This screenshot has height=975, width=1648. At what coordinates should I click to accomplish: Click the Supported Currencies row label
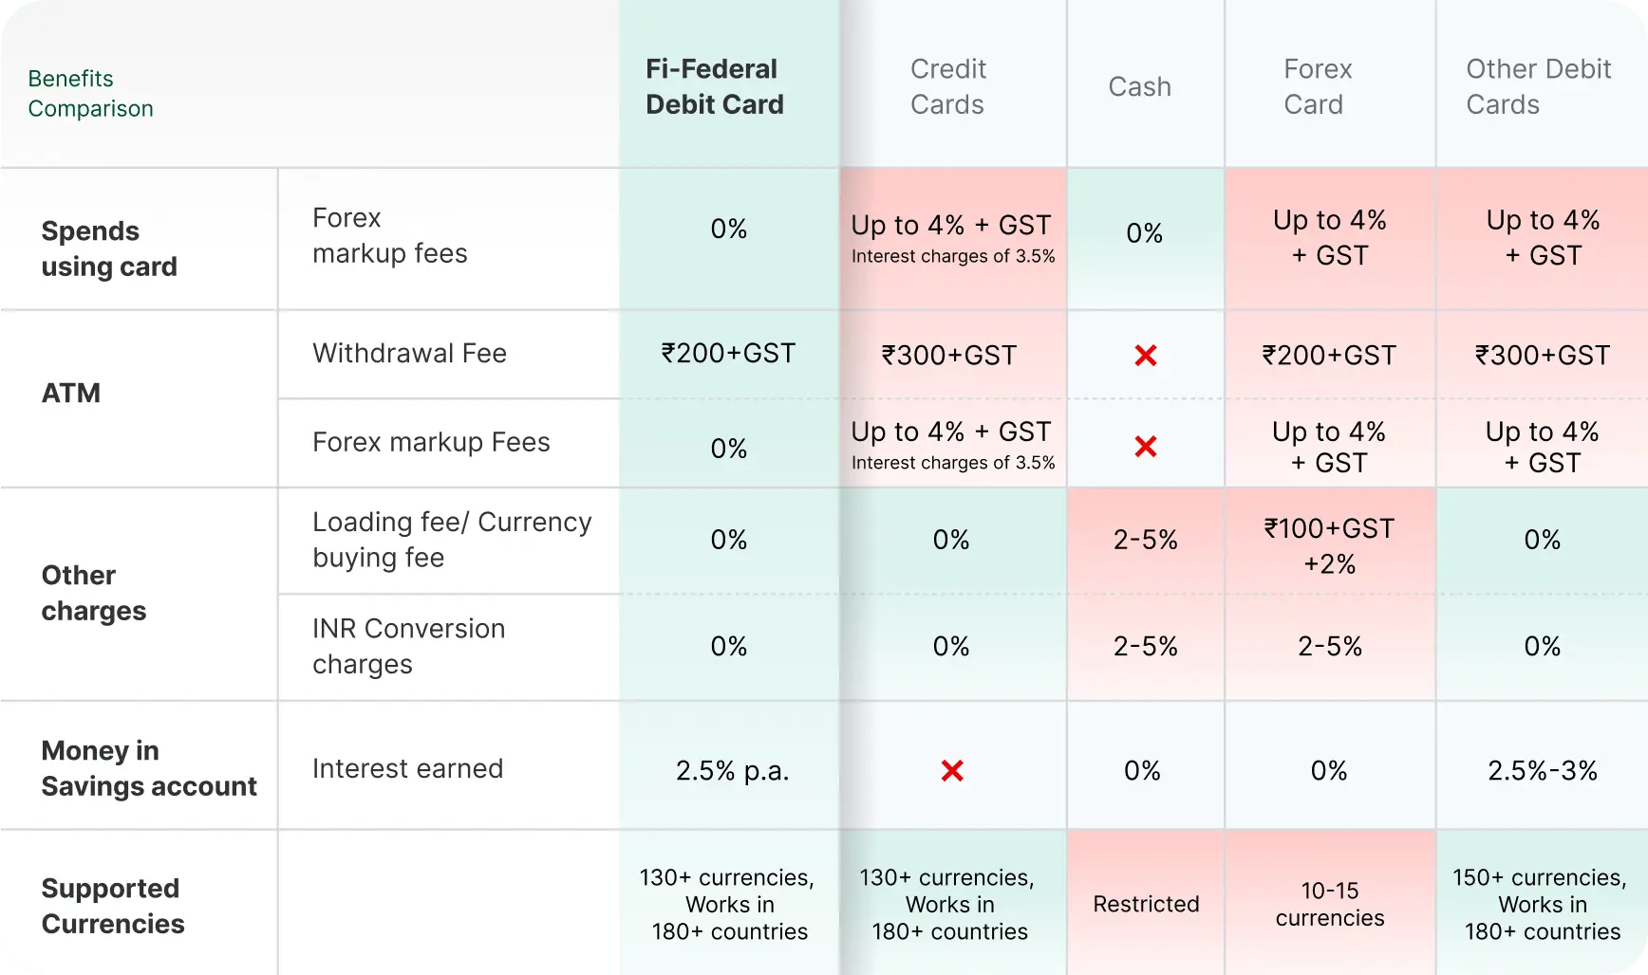tap(113, 906)
